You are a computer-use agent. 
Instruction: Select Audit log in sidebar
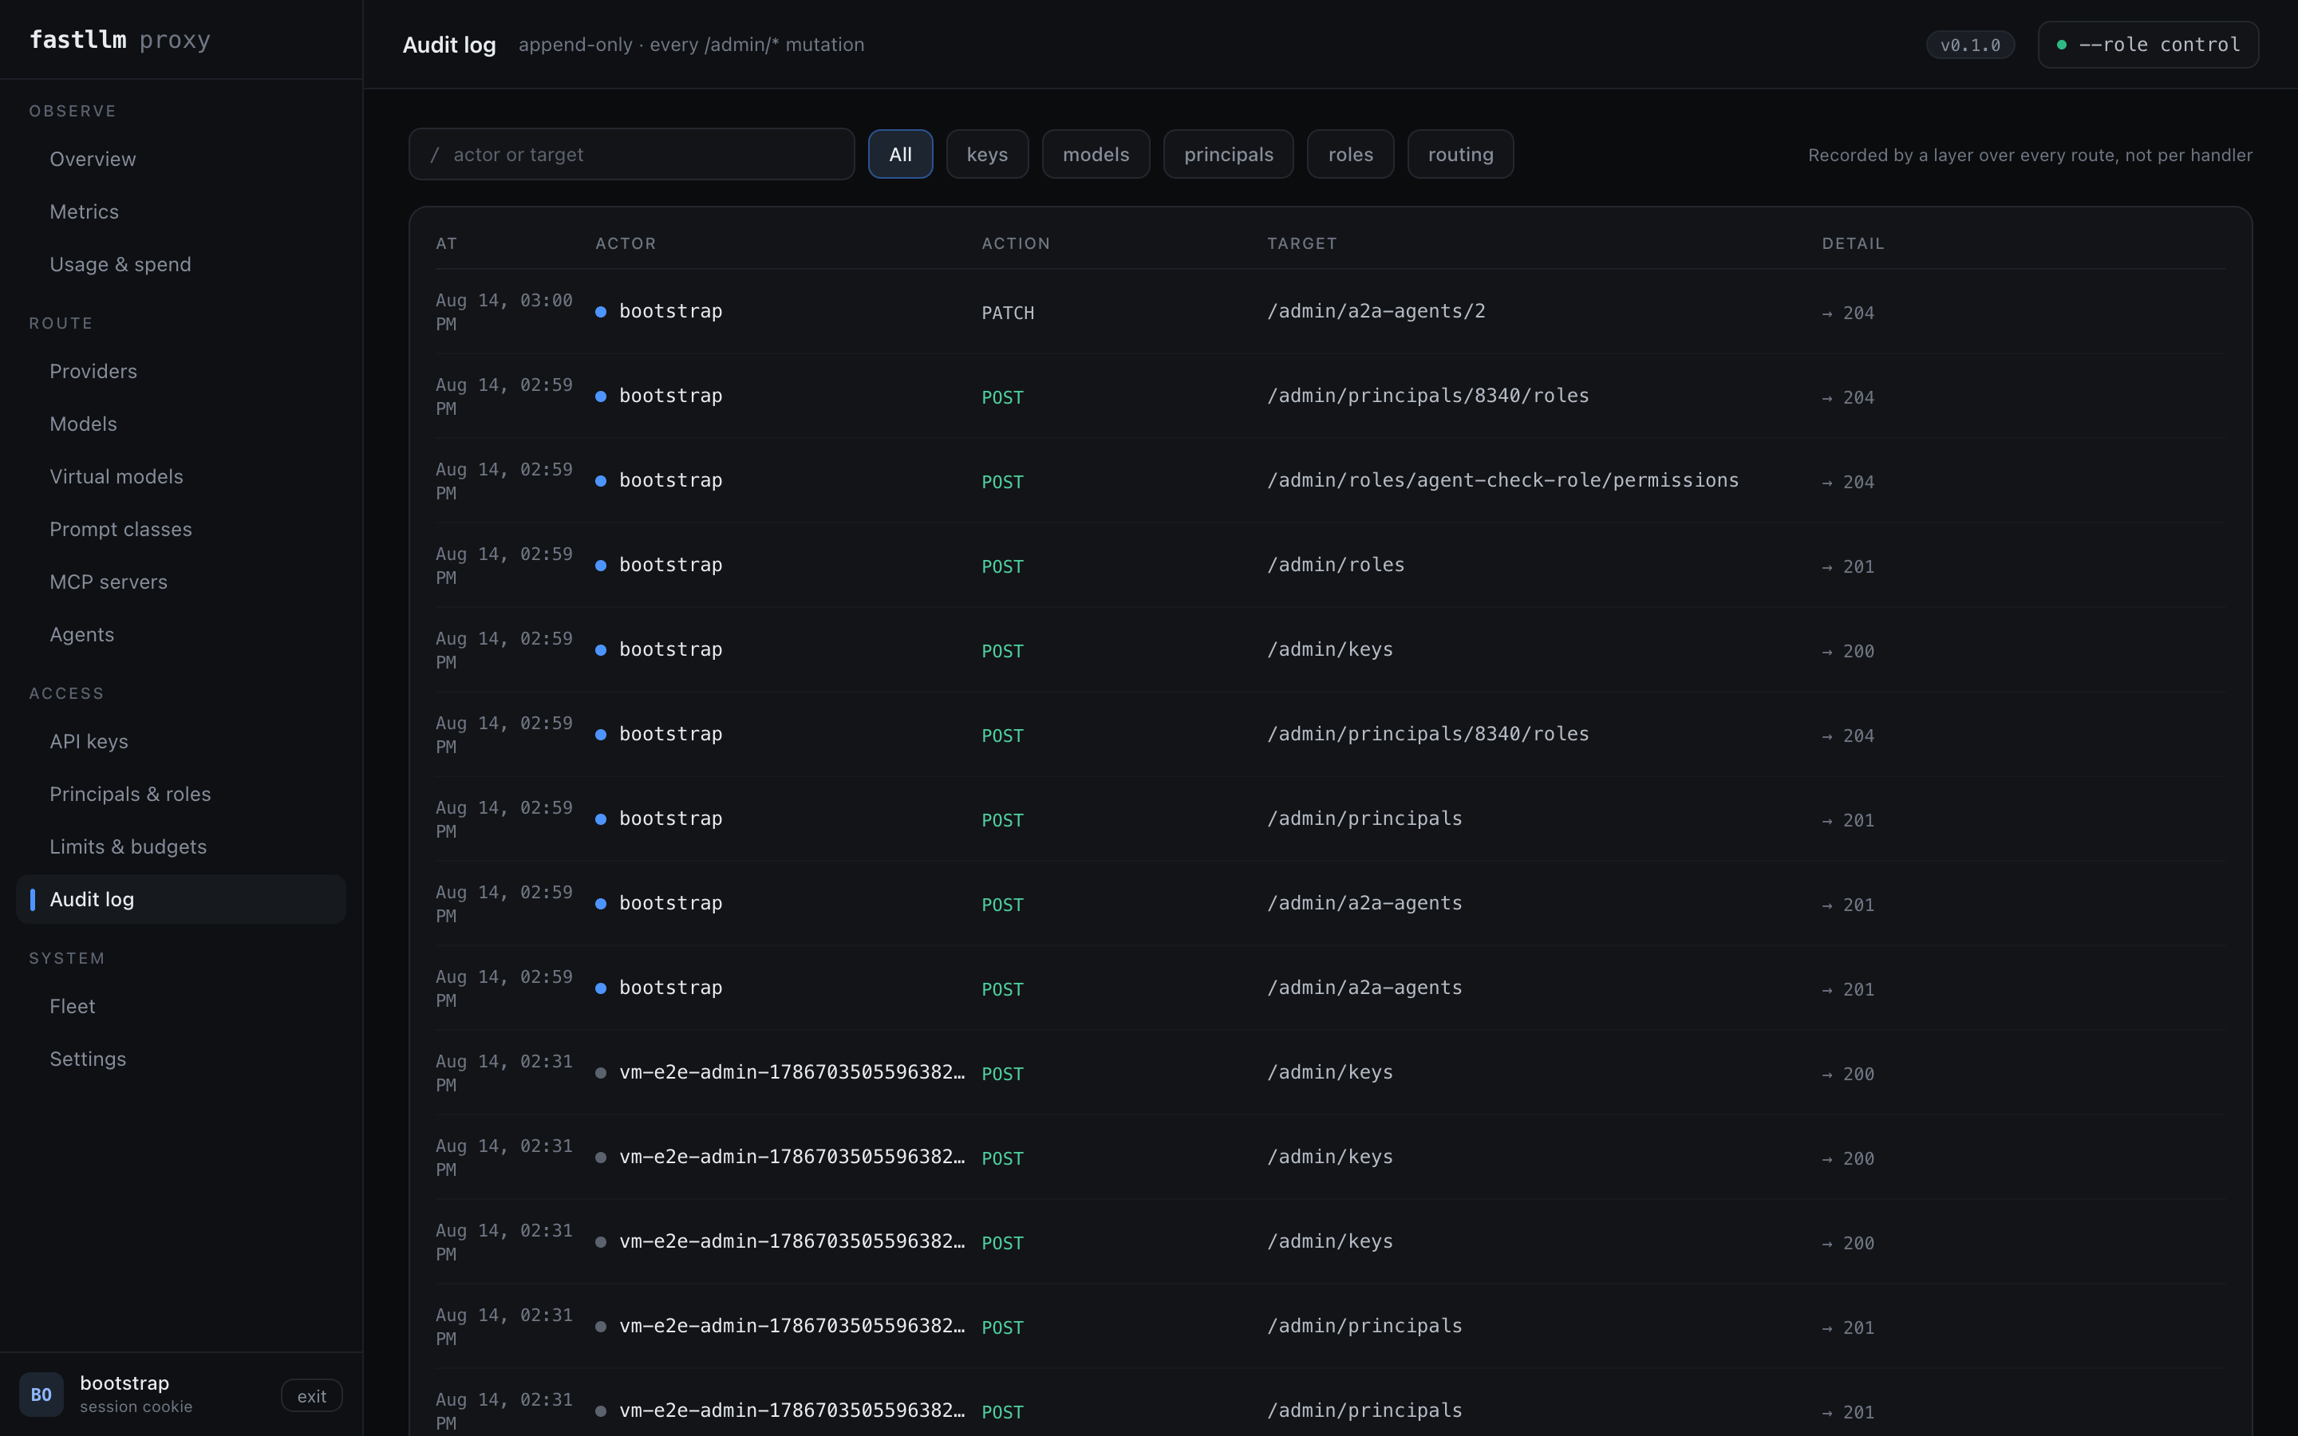(x=180, y=899)
